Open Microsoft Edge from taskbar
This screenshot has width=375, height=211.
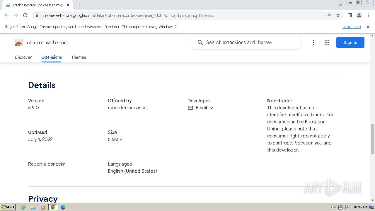63,207
